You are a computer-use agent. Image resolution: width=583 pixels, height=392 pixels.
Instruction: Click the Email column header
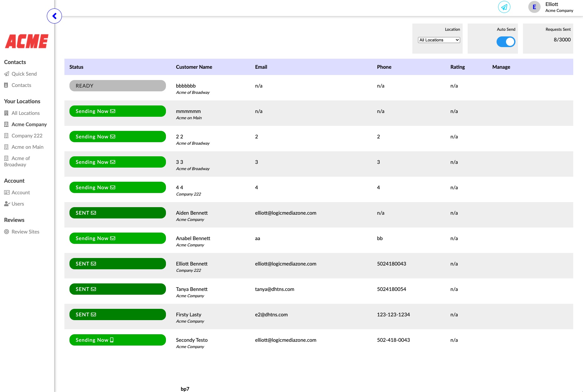(x=261, y=67)
